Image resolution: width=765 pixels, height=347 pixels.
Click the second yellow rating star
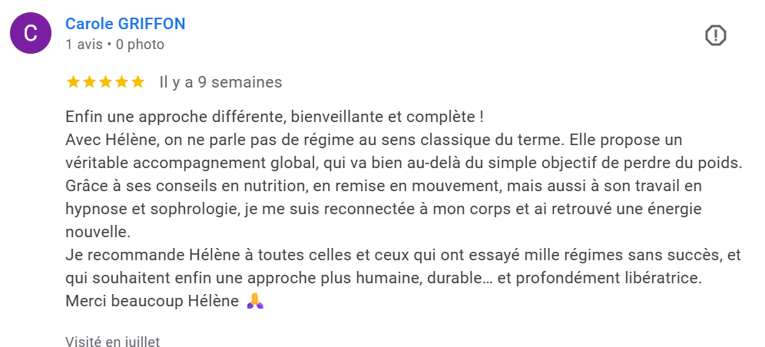point(89,82)
